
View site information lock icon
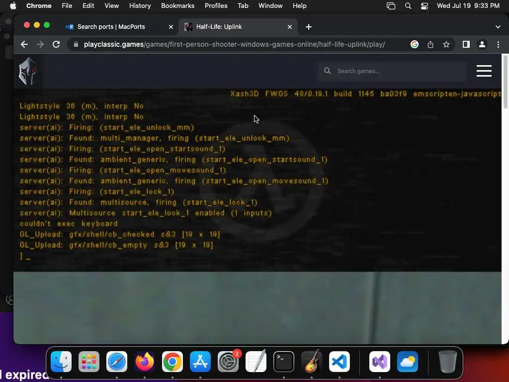[76, 44]
